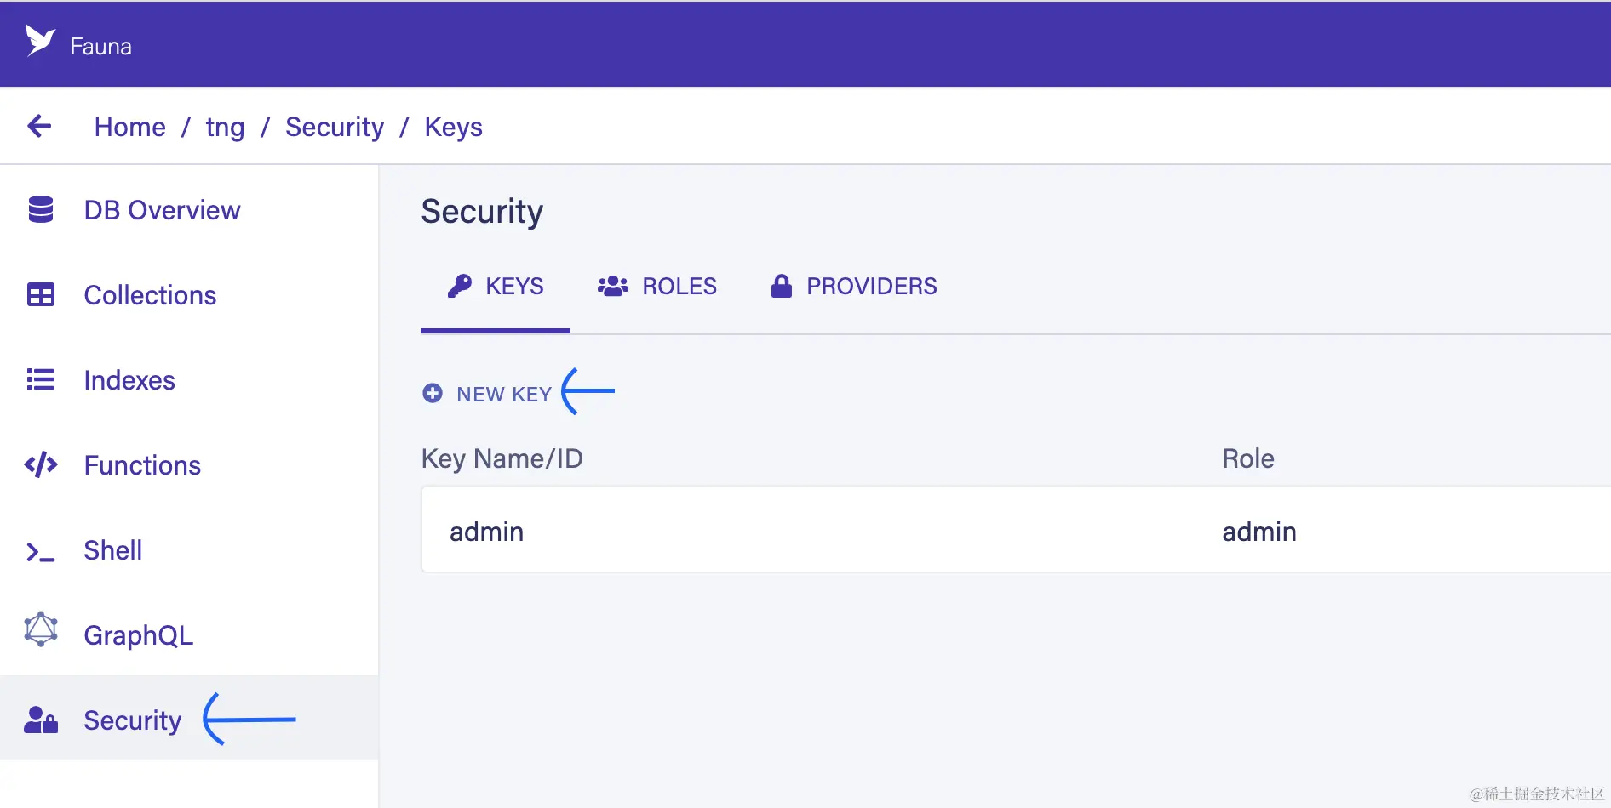Click the Security page heading
The image size is (1611, 808).
(482, 212)
